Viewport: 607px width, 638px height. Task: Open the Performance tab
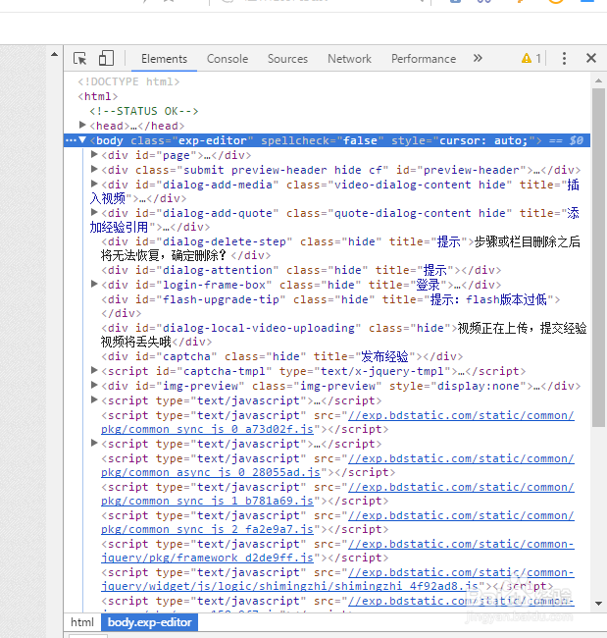click(x=424, y=59)
